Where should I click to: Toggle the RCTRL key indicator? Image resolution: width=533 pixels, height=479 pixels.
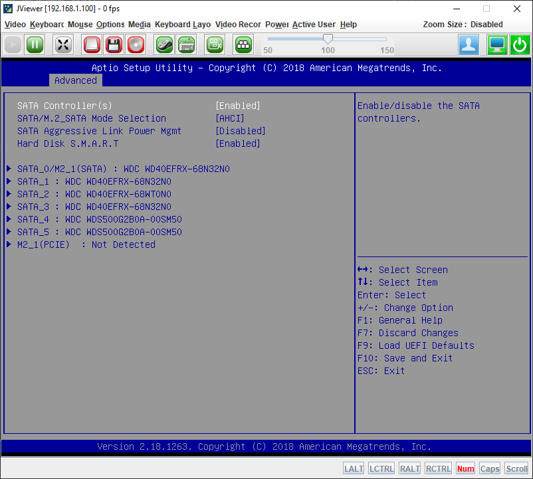click(x=438, y=468)
